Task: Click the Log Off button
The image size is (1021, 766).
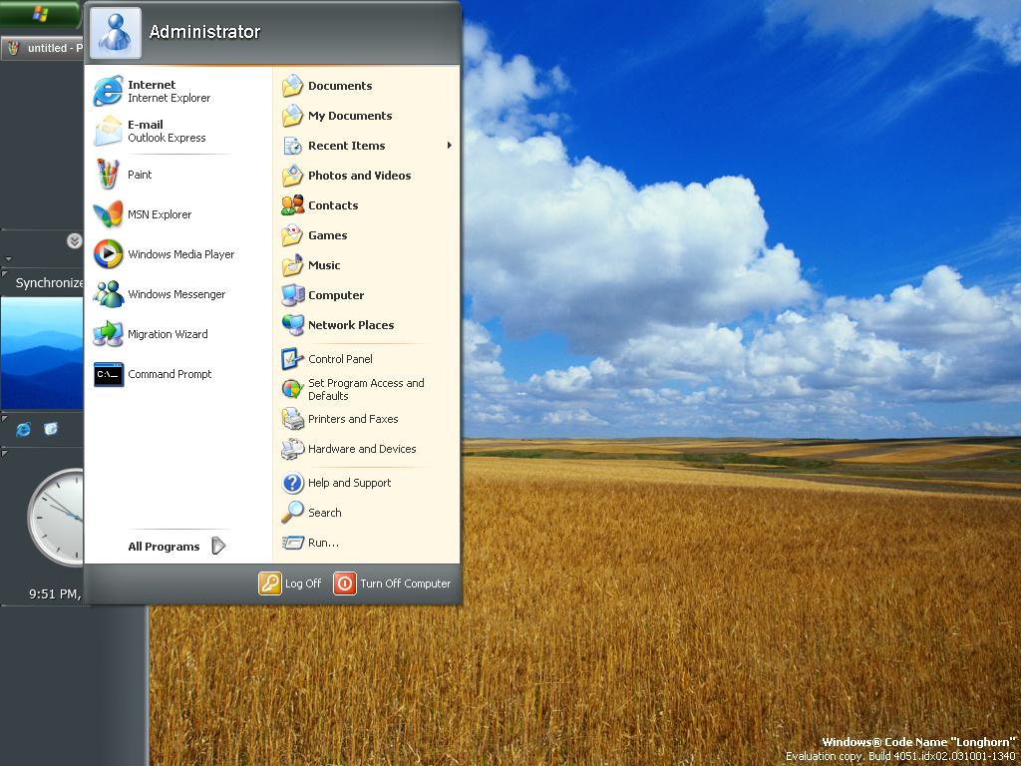Action: click(x=290, y=582)
